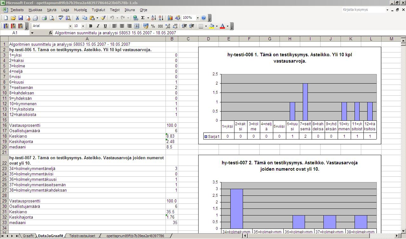Open the Fill Color palette arrow
The width and height of the screenshot is (406, 239).
(x=217, y=26)
